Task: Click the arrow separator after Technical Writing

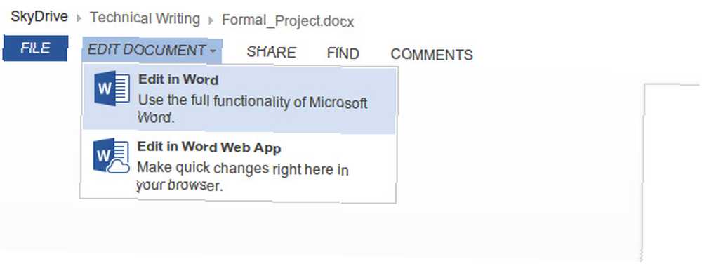Action: point(211,20)
